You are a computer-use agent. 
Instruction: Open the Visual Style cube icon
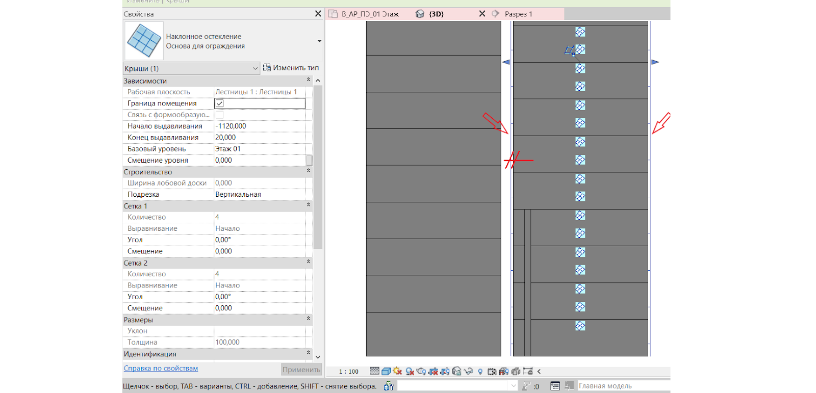386,371
